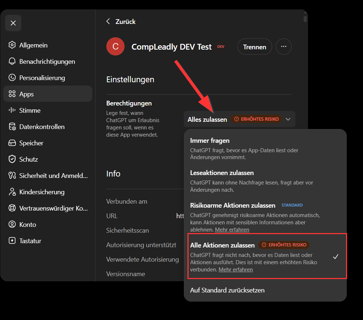Open the Speicher section label
This screenshot has height=320, width=363.
31,143
